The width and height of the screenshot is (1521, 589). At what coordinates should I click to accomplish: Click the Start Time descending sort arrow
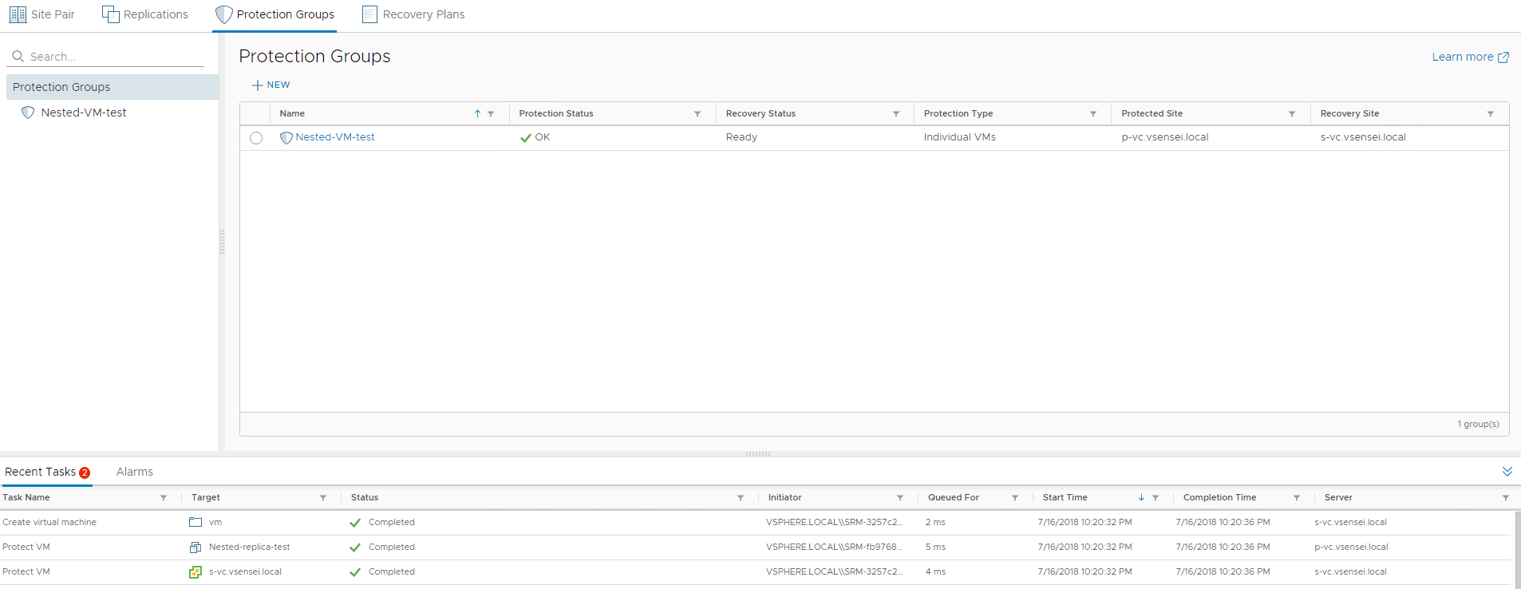tap(1141, 497)
